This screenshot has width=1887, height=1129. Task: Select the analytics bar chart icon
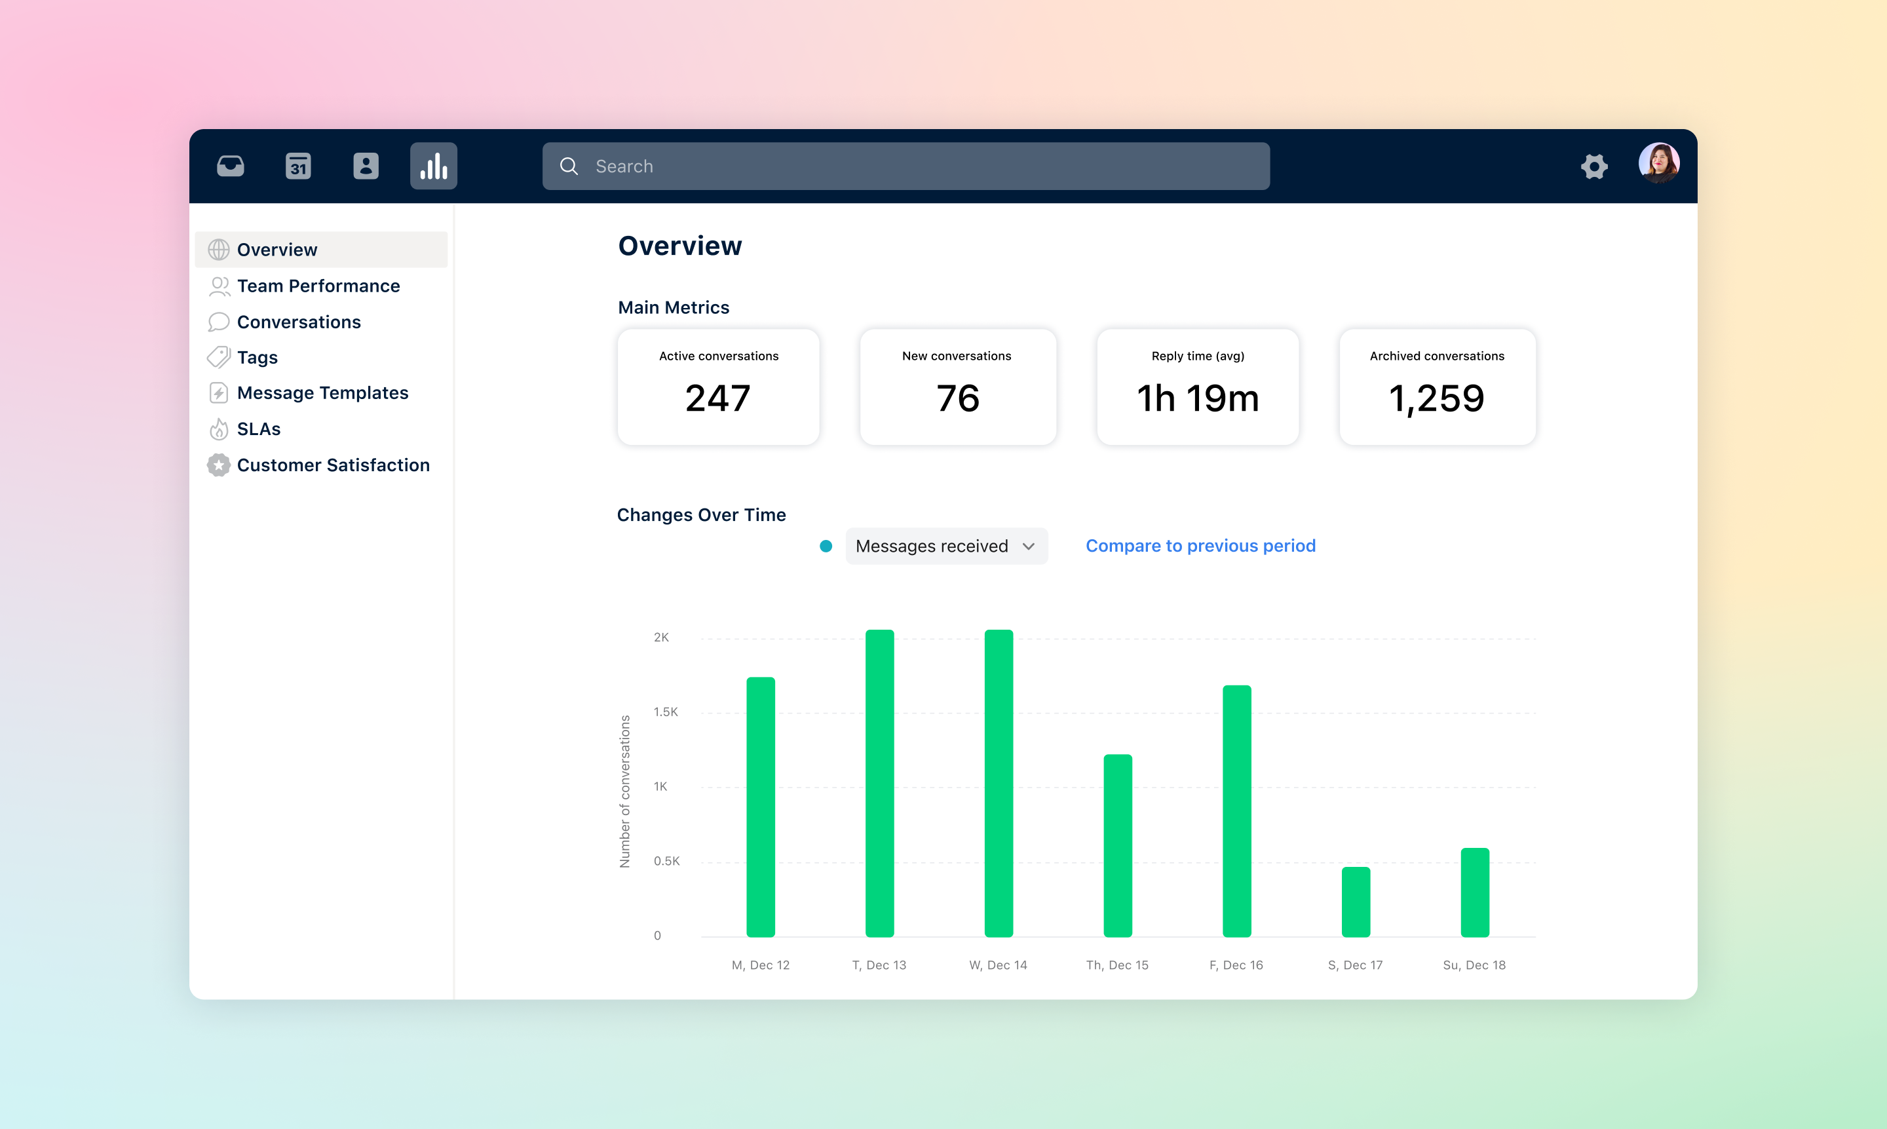(434, 166)
